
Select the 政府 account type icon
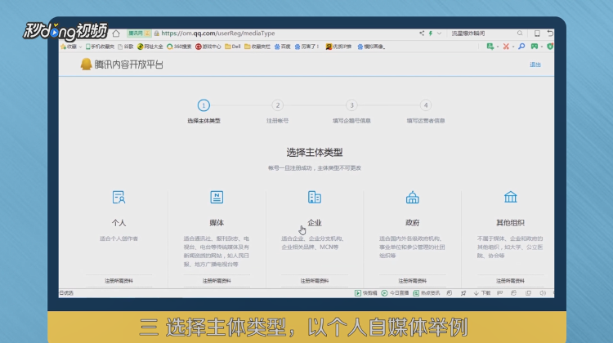[x=413, y=198]
